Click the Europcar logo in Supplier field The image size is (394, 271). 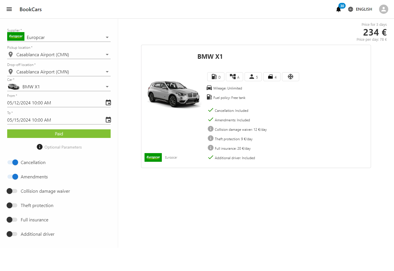(16, 36)
